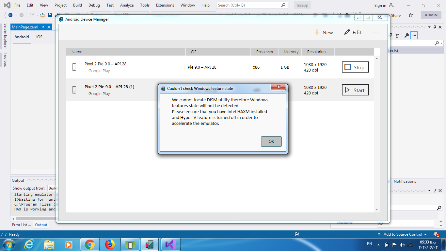
Task: Select 'Pixel 2 Pie 9.0 – API 28 (1)' row name
Action: tap(109, 87)
